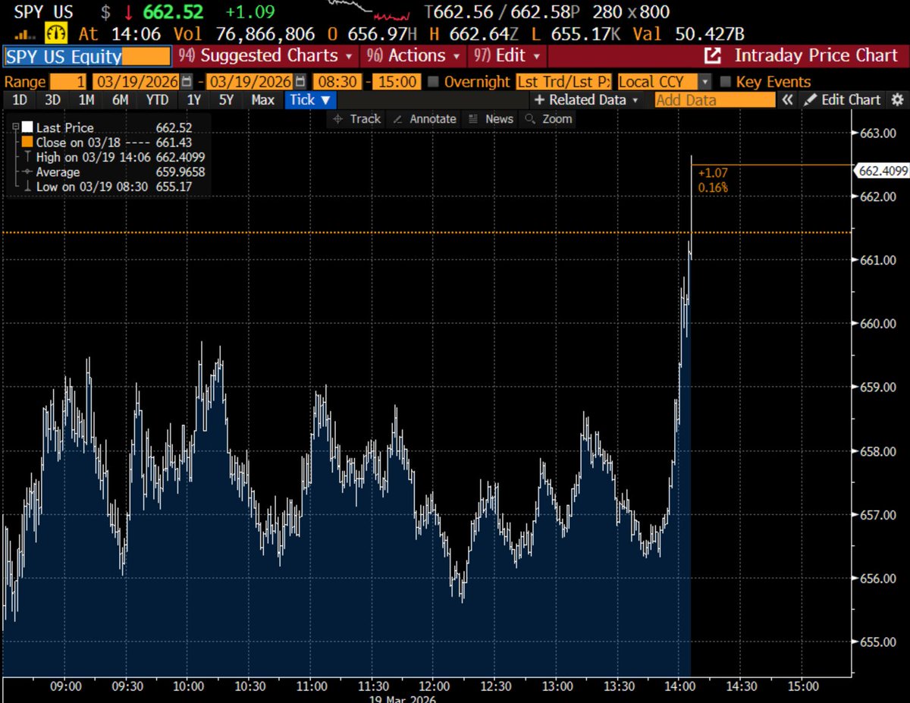The image size is (910, 703).
Task: Click the High marker icon in legend
Action: [27, 157]
